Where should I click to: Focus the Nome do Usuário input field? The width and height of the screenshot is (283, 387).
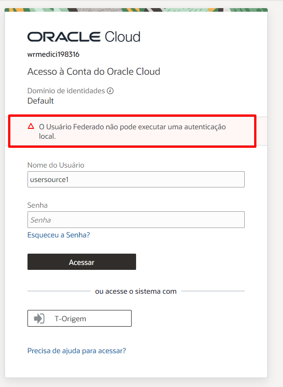[136, 179]
